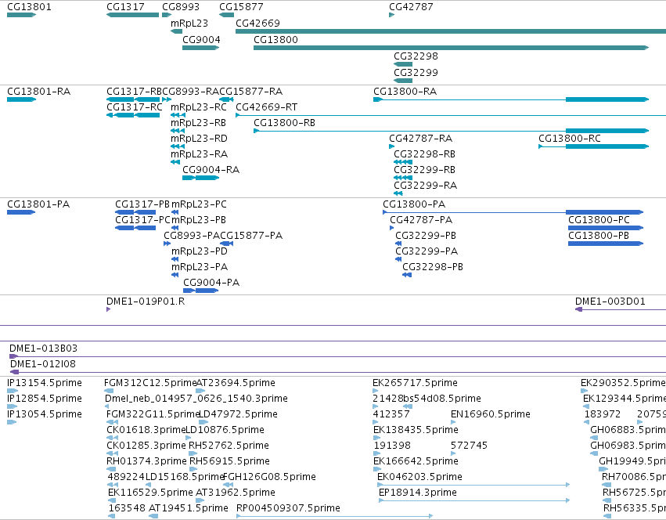This screenshot has height=520, width=666.
Task: Click the EST labeled 572745
Action: pyautogui.click(x=469, y=446)
